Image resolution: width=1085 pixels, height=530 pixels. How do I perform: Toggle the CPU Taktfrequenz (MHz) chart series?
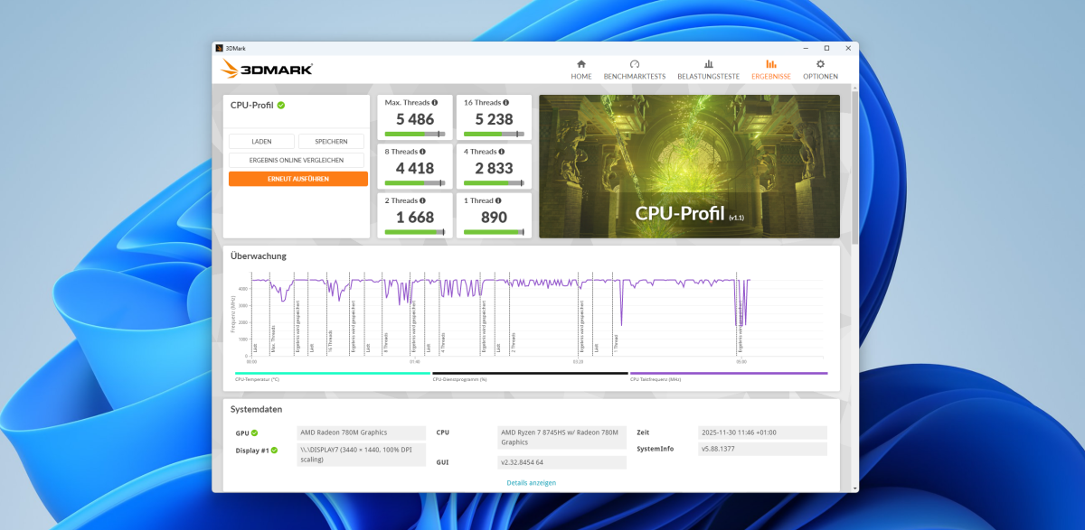(x=728, y=374)
